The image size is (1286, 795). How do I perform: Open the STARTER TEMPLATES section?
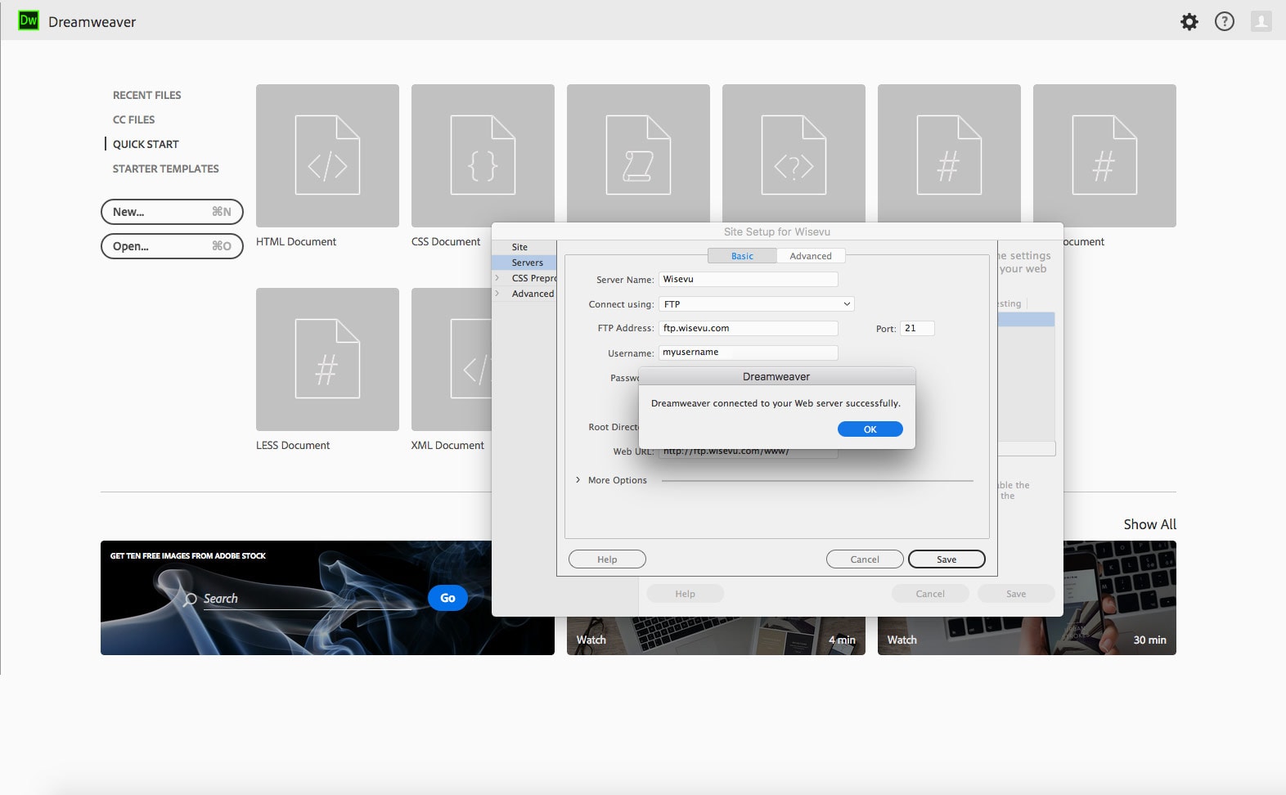[166, 168]
